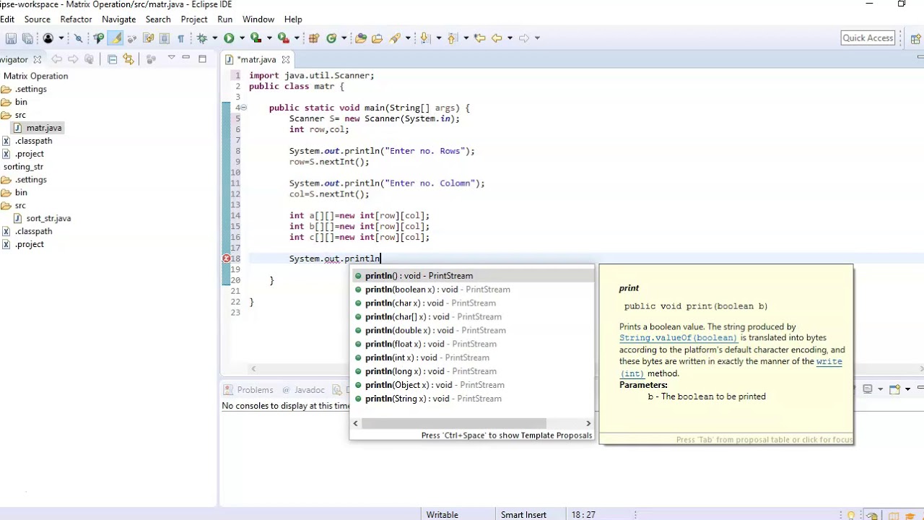Run the program with green play icon
This screenshot has height=520, width=924.
[229, 38]
